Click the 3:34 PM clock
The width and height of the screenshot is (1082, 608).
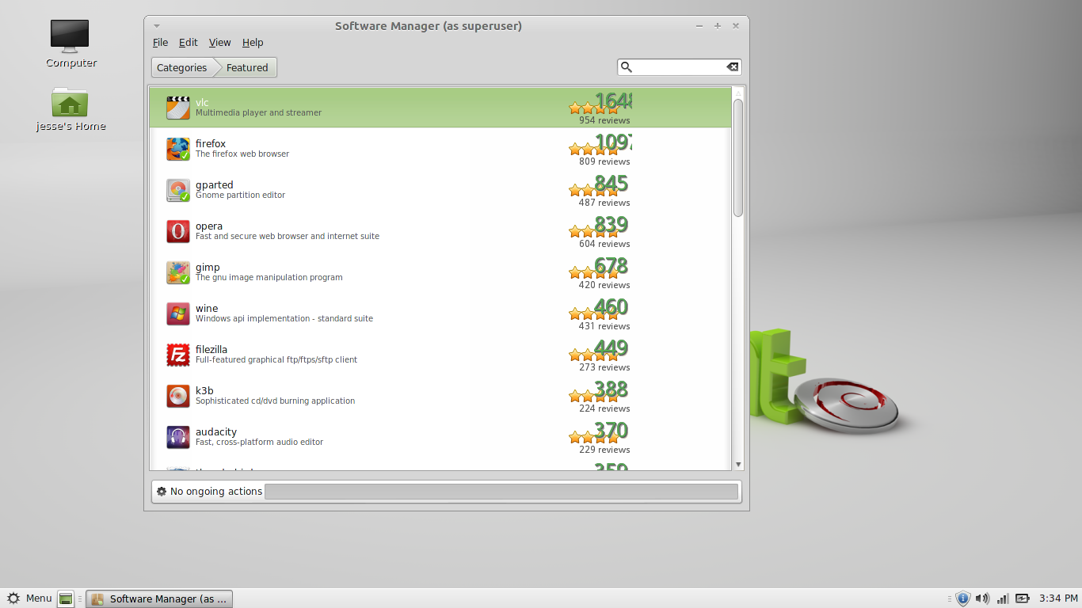[1059, 598]
